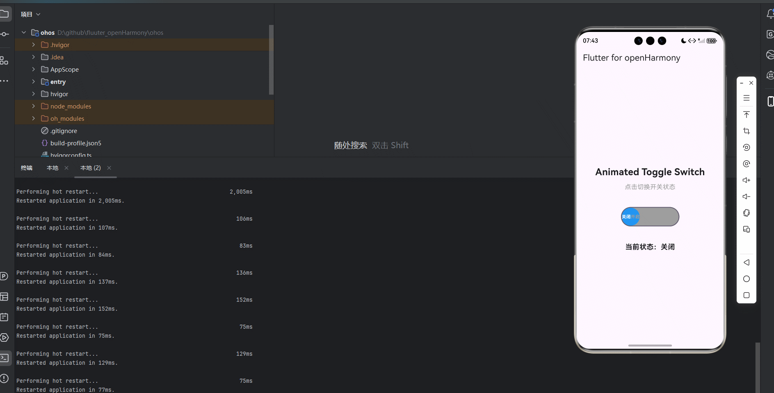Viewport: 774px width, 393px height.
Task: Click the terminal panel vertical scrollbar
Action: pos(758,368)
